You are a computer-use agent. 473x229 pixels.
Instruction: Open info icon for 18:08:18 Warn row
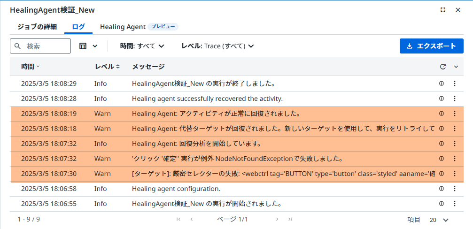(442, 129)
